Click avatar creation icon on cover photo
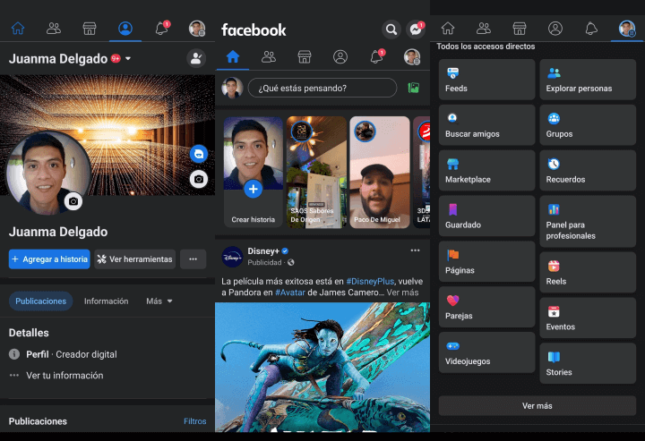The width and height of the screenshot is (645, 441). 199,154
